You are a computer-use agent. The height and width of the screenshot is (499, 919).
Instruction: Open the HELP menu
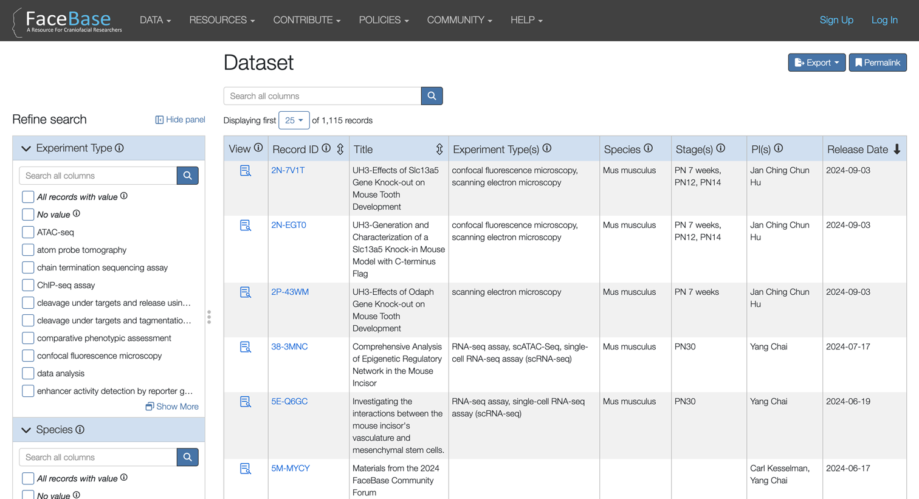click(x=525, y=20)
